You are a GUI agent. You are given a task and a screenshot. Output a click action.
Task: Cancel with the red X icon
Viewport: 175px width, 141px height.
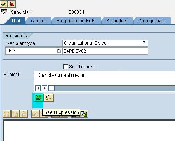tap(12, 4)
